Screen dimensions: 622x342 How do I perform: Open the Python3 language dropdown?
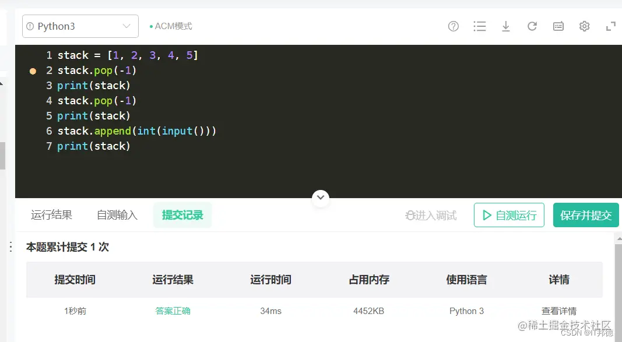[x=80, y=26]
